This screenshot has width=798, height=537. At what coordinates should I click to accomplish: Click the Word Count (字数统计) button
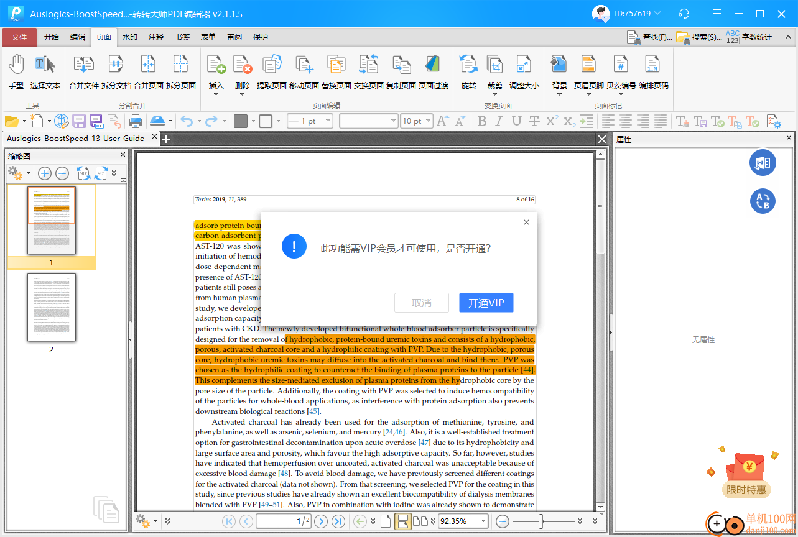pyautogui.click(x=749, y=37)
